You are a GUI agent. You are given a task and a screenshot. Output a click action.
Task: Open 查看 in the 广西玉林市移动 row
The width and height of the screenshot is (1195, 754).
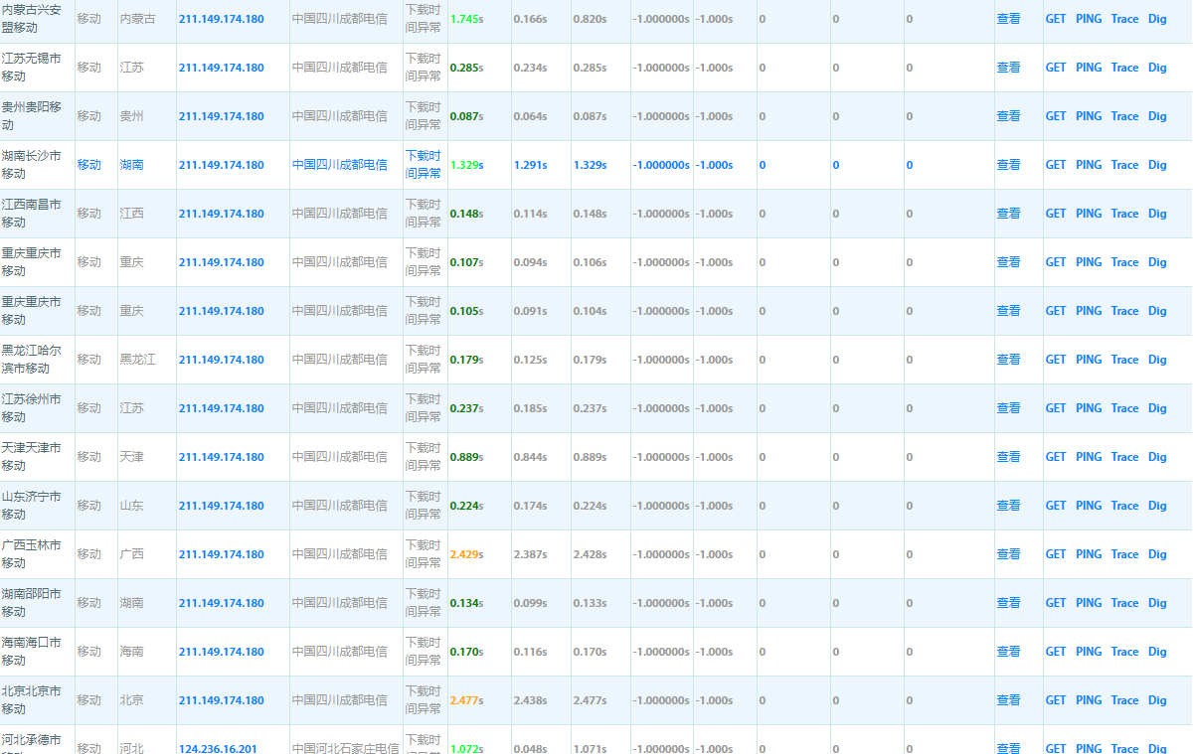(1008, 554)
